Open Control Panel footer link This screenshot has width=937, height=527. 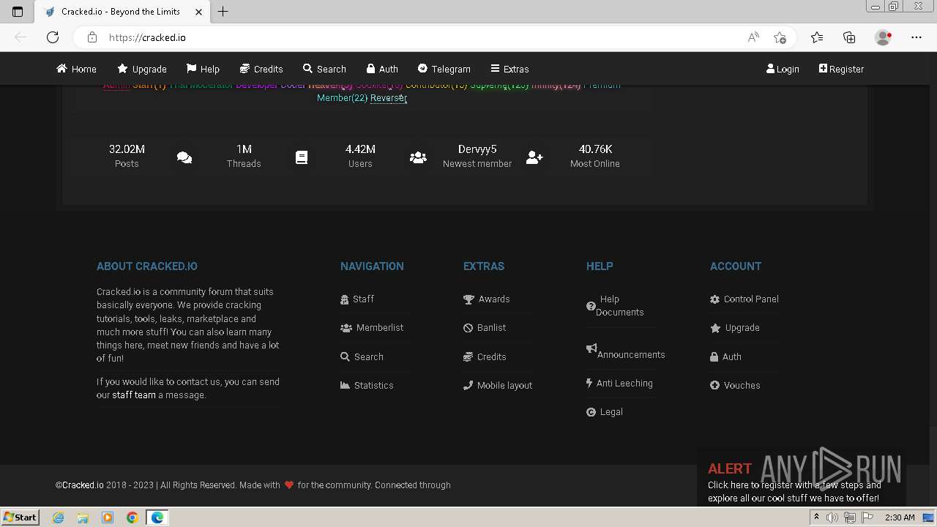tap(744, 299)
